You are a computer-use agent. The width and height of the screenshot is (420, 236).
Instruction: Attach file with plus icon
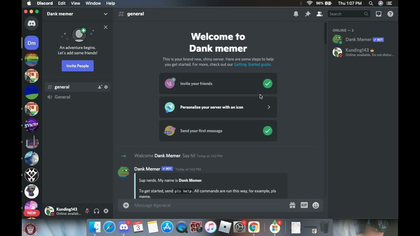(x=126, y=205)
